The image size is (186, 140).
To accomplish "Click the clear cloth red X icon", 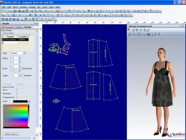I will [x=129, y=30].
